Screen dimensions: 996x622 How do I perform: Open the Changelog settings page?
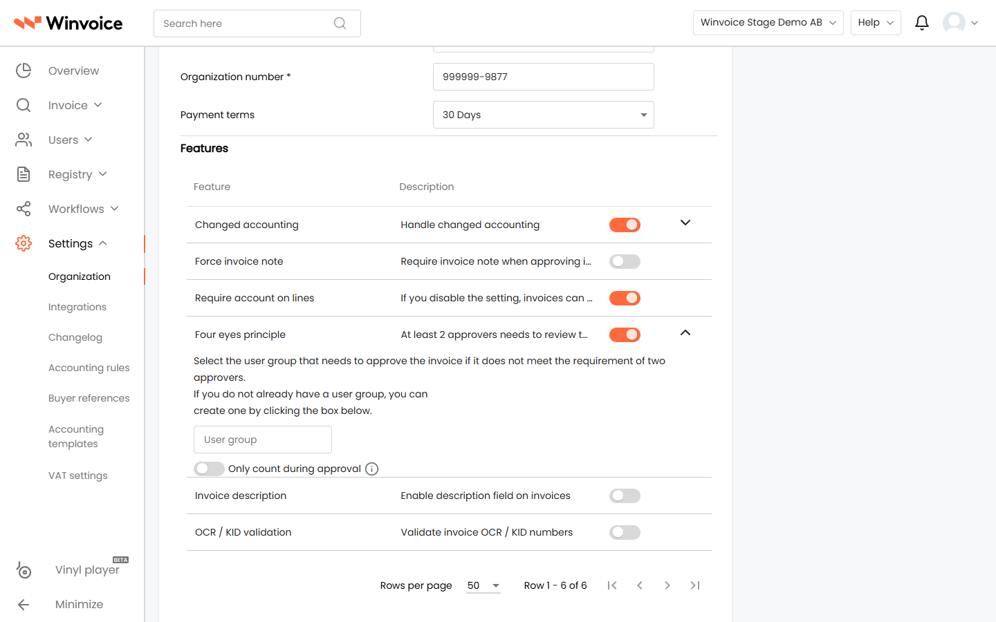point(75,337)
